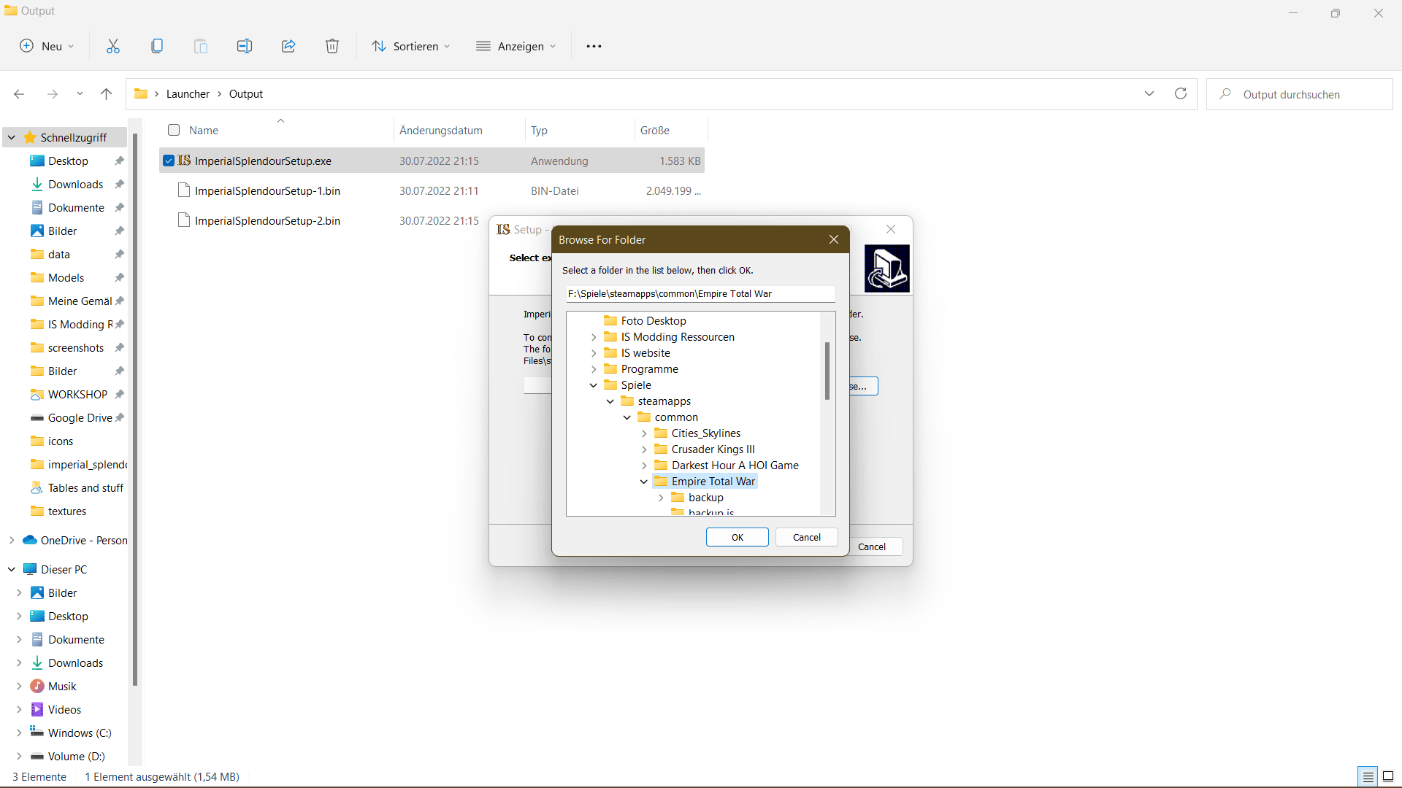Open the Sortieren menu
This screenshot has height=788, width=1402.
(410, 46)
